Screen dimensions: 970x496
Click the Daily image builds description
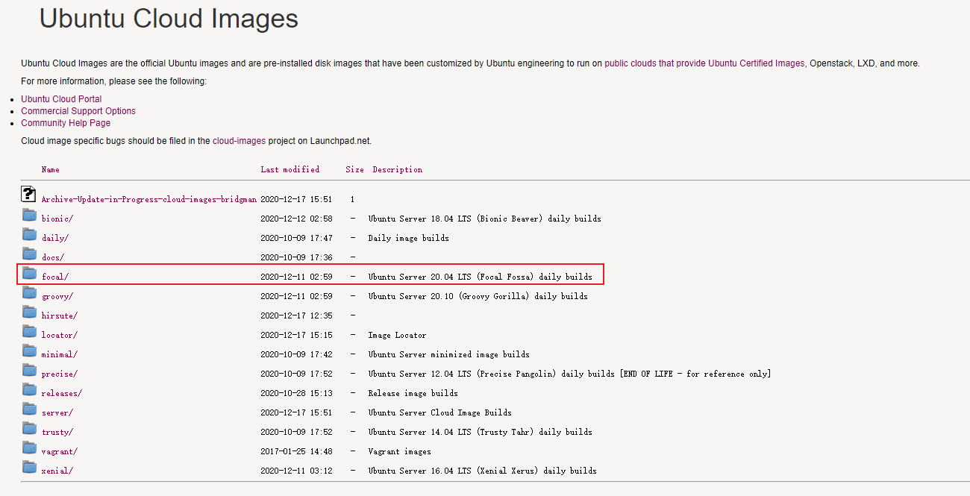click(408, 238)
